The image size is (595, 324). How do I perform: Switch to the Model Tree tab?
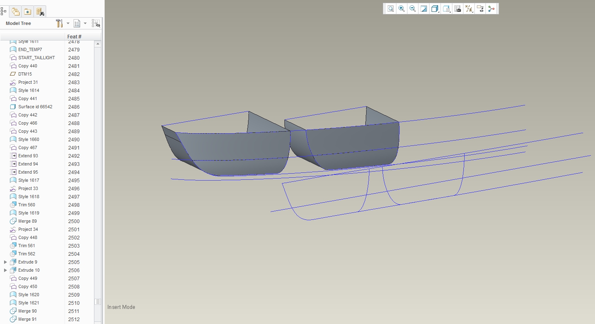pos(4,11)
